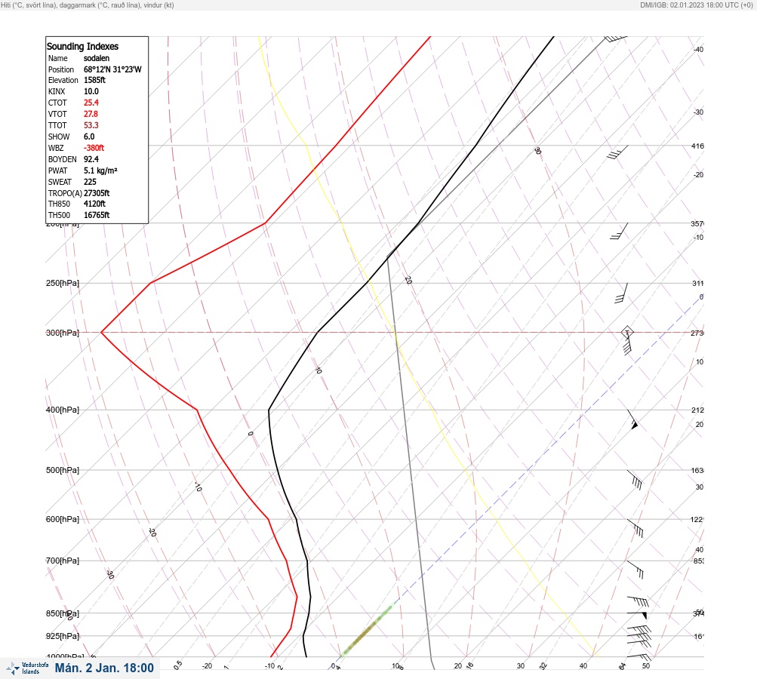Viewport: 757px width, 679px height.
Task: Click the green-brown highlighted segment near the surface
Action: pos(367,631)
